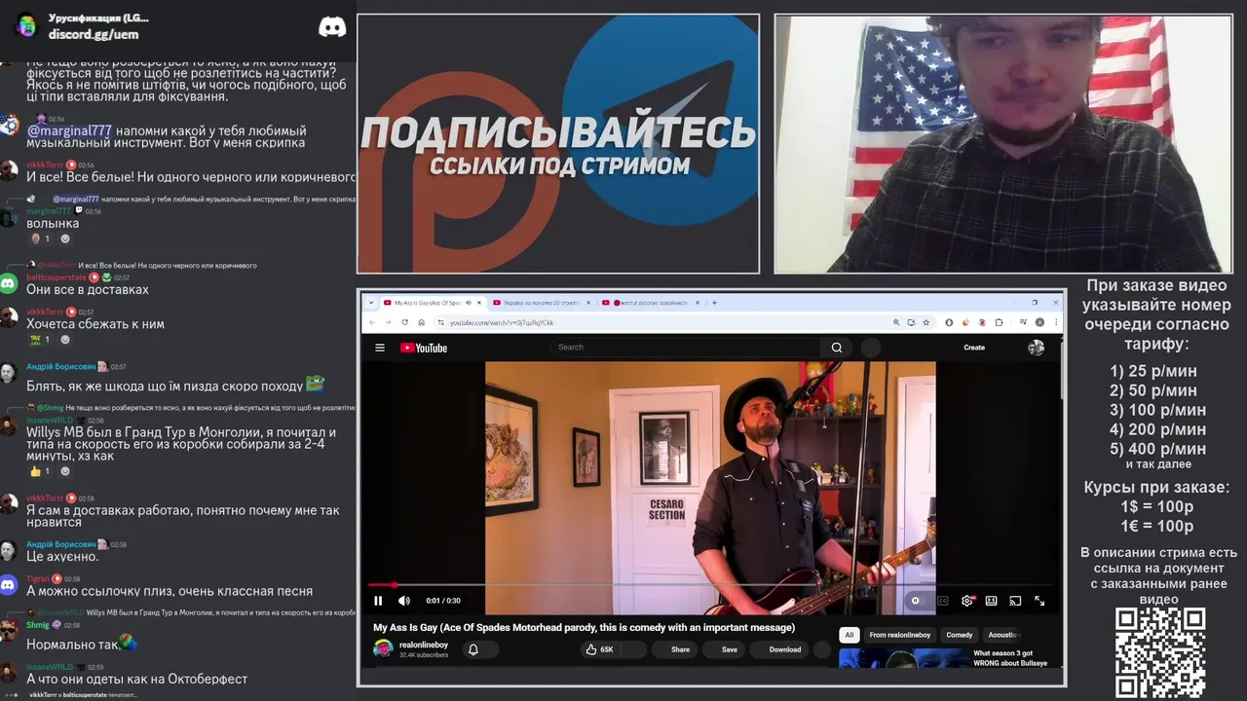The height and width of the screenshot is (701, 1247).
Task: Open the realonlineboy channel name link
Action: [424, 645]
